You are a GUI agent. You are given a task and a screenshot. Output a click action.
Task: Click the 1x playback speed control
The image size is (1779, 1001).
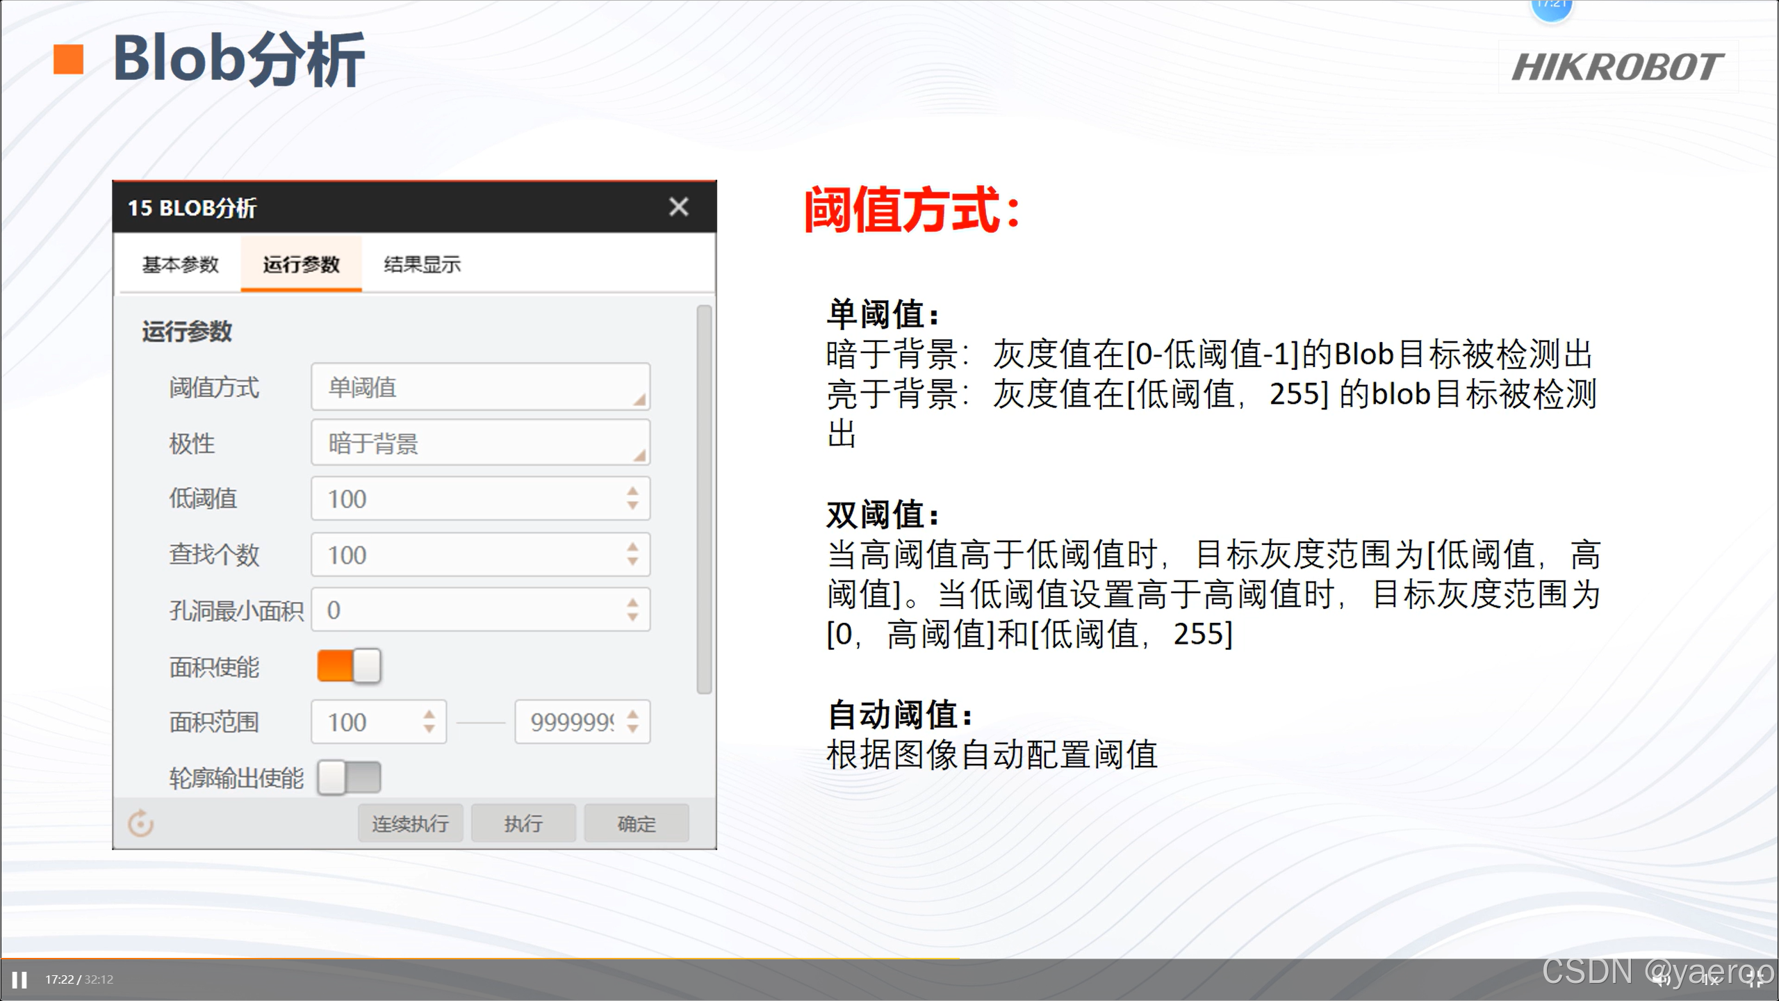pos(1711,980)
